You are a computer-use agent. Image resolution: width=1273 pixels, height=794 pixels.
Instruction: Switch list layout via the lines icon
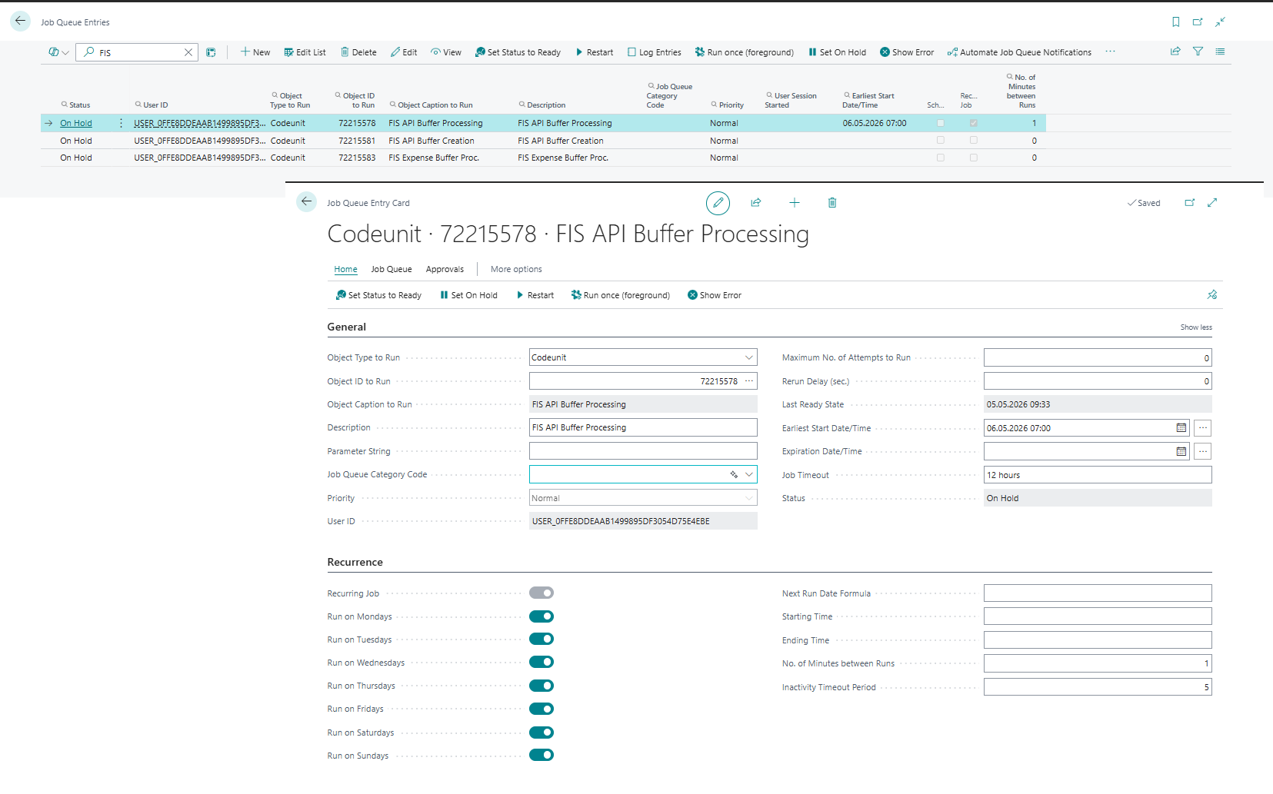tap(1220, 51)
